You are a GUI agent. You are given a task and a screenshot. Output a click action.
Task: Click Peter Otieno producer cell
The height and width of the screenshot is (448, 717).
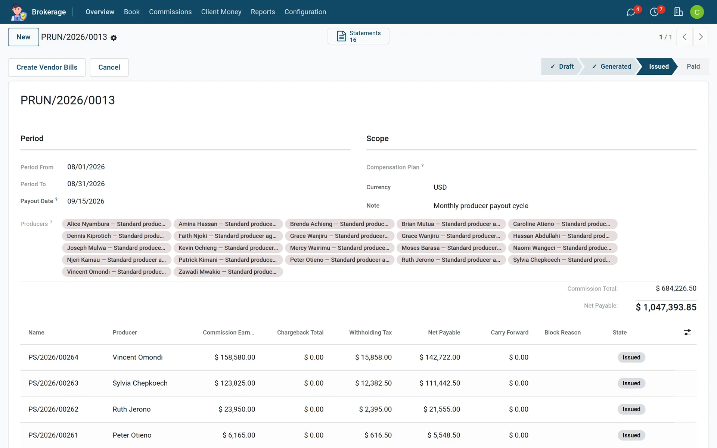(132, 435)
